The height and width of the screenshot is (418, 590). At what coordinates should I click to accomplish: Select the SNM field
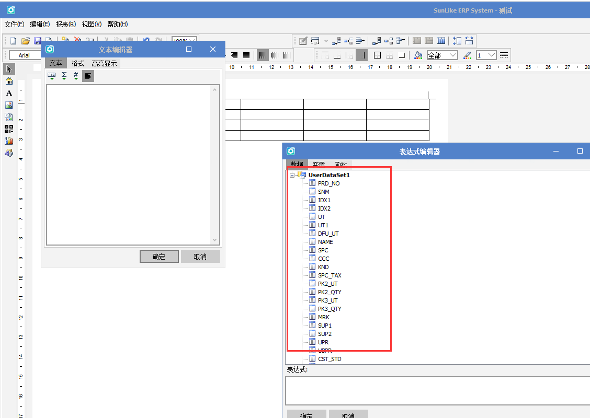point(324,192)
